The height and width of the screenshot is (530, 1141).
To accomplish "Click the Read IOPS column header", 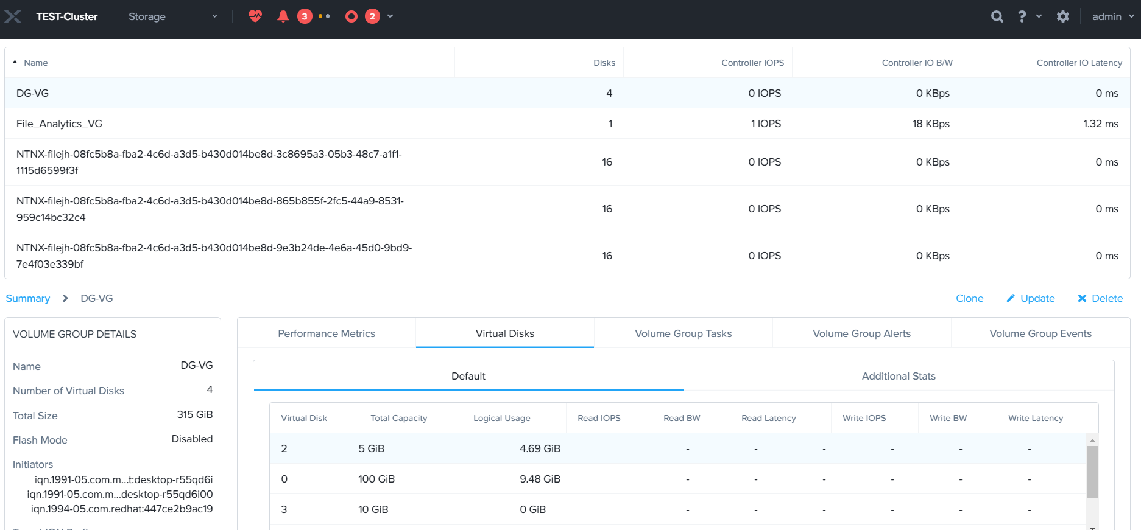I will [599, 418].
